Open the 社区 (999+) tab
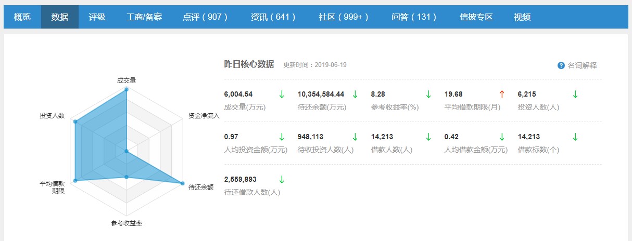 coord(344,17)
